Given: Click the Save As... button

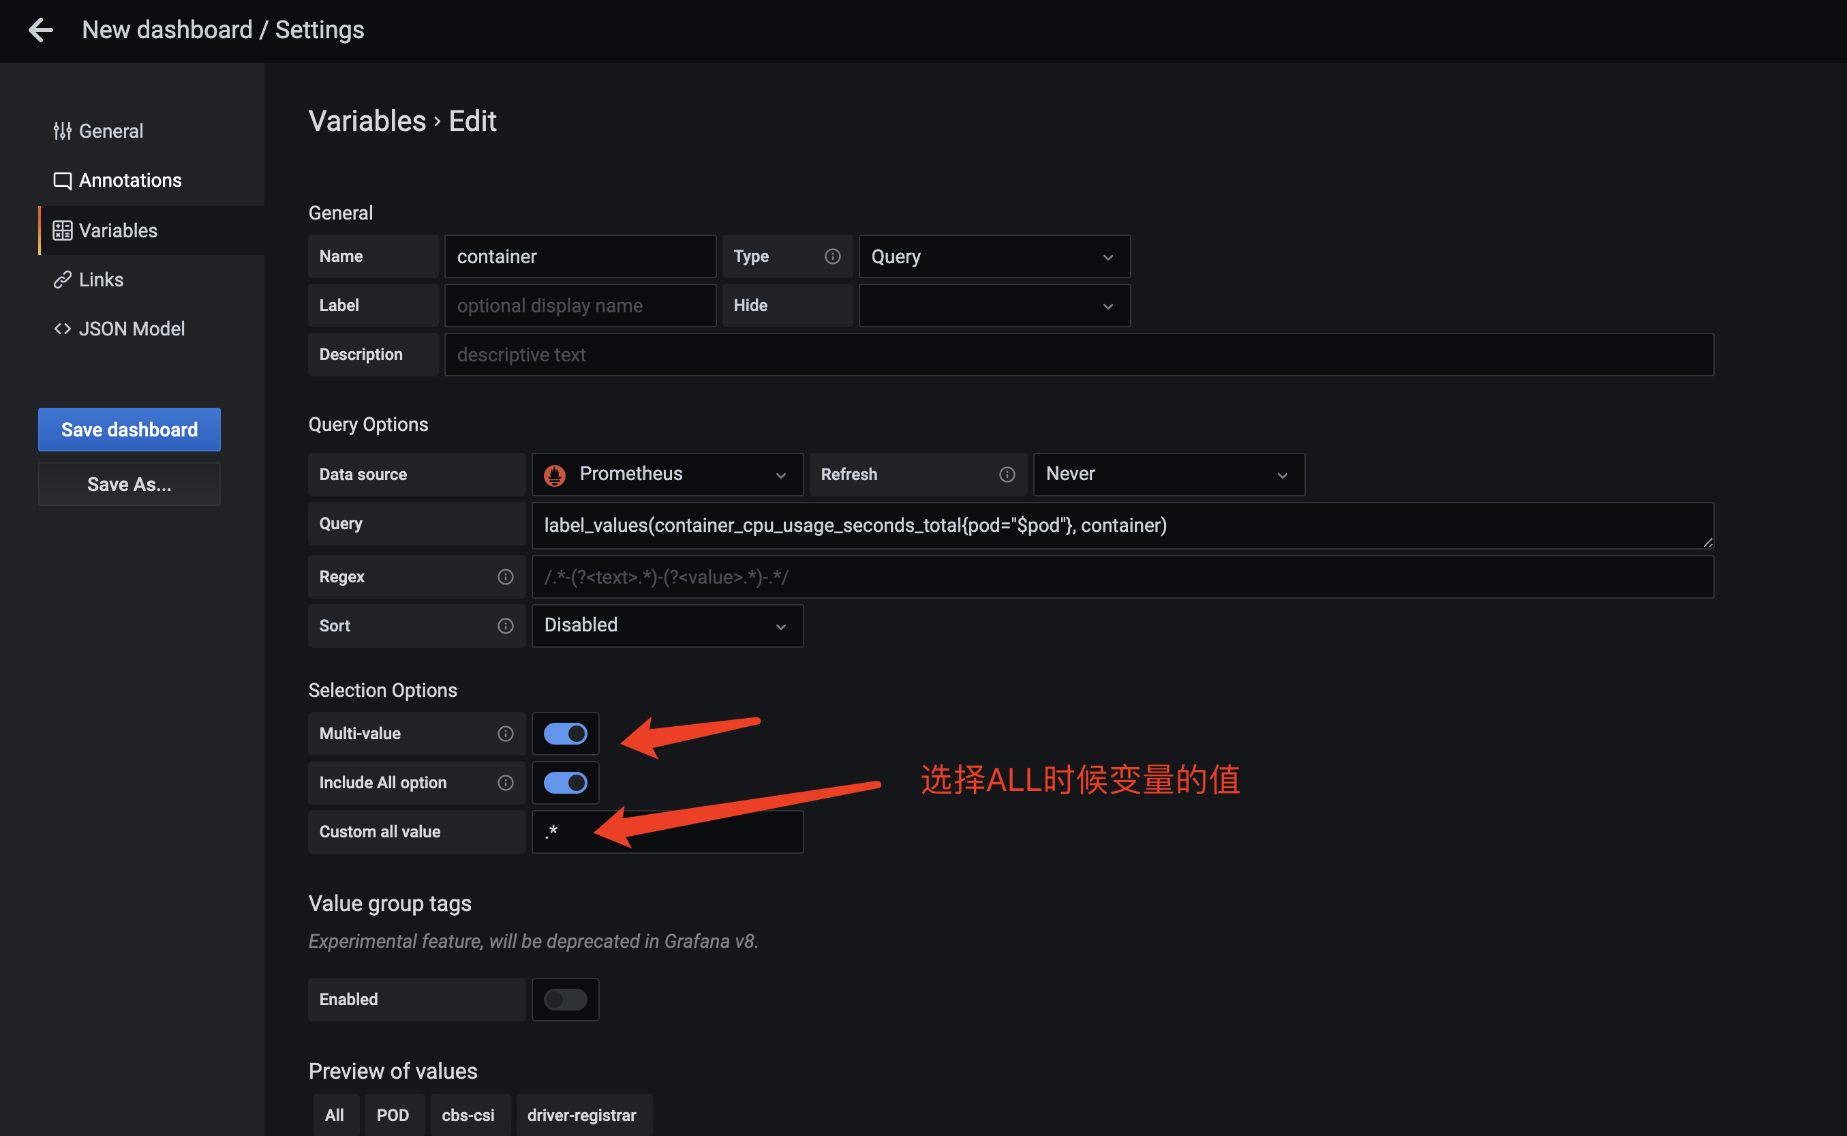Looking at the screenshot, I should tap(129, 484).
